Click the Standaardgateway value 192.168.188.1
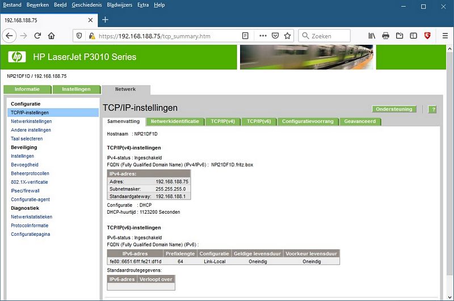This screenshot has height=301, width=454. click(171, 196)
